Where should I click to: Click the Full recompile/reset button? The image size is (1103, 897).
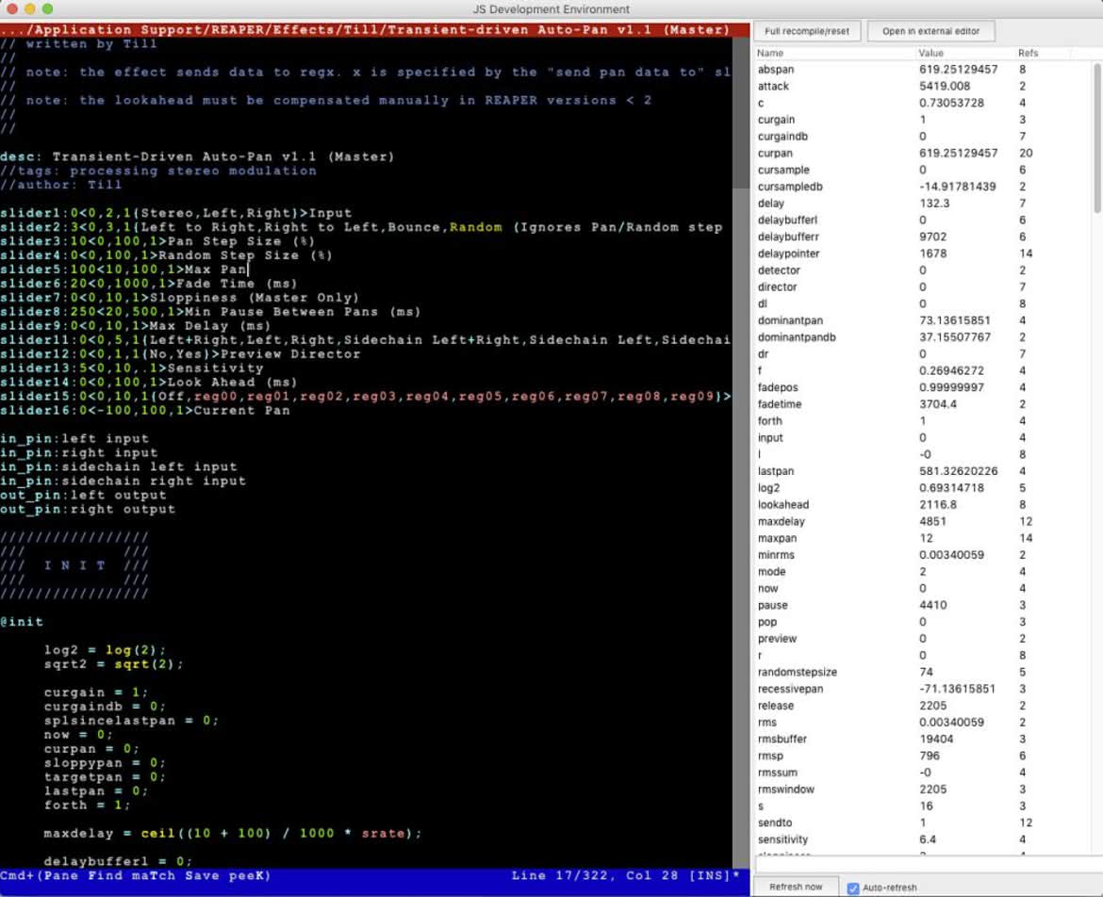coord(807,31)
